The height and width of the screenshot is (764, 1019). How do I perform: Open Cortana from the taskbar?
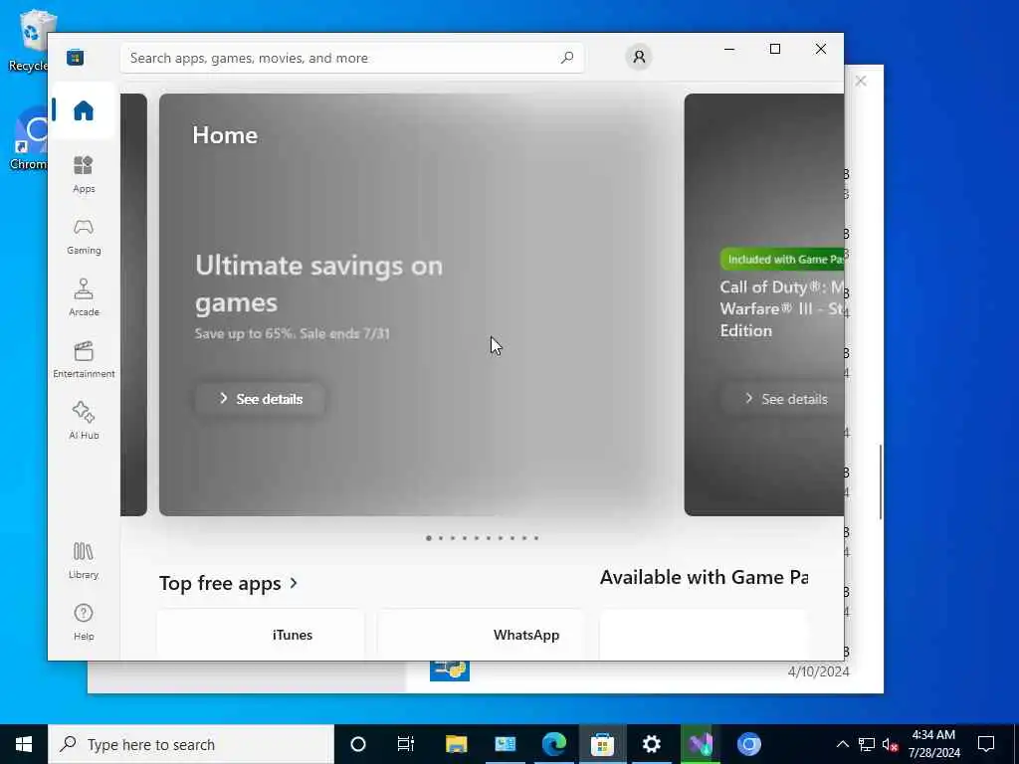(x=358, y=744)
